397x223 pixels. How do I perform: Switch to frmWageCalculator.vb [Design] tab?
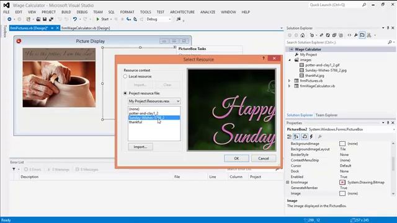click(x=86, y=28)
